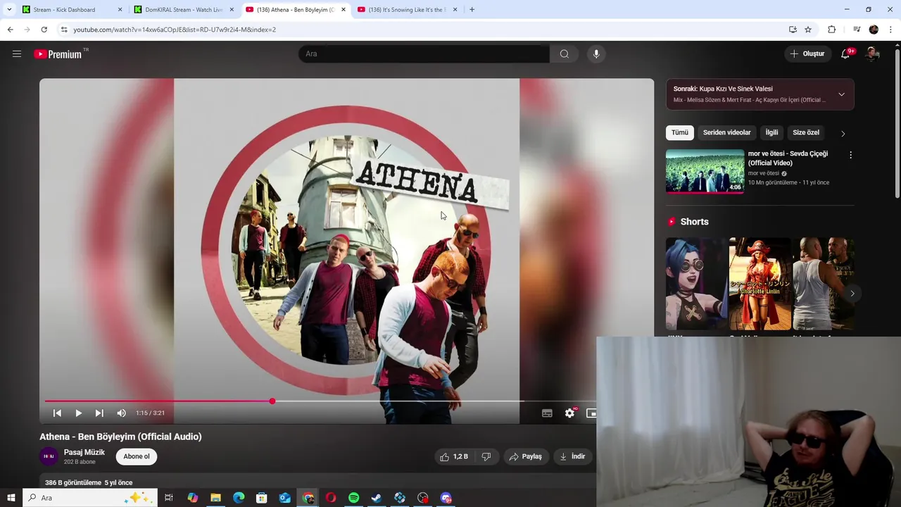Open Microsoft Edge from taskbar
The width and height of the screenshot is (901, 507).
pos(239,498)
